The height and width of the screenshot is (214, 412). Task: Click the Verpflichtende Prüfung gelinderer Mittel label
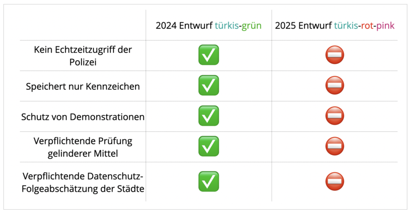(x=83, y=147)
